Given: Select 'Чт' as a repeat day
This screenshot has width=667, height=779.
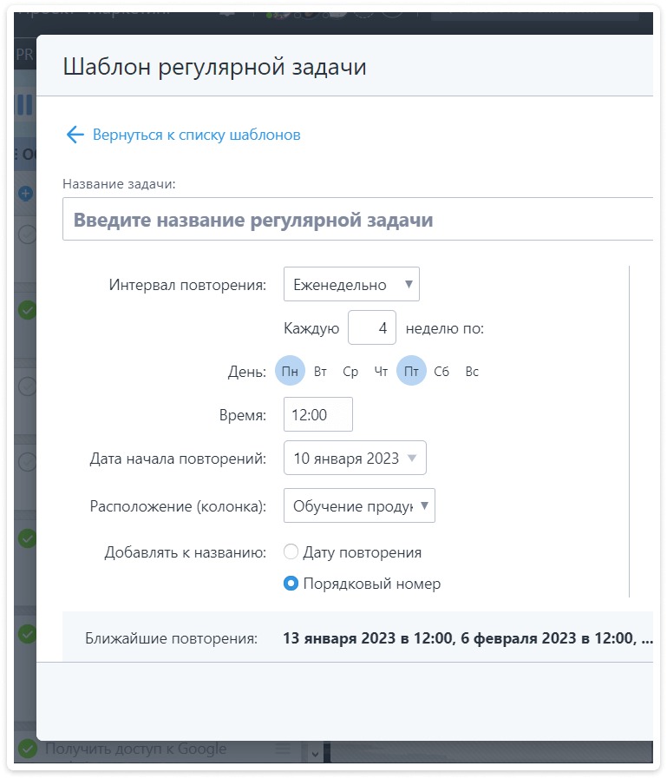Looking at the screenshot, I should click(381, 372).
